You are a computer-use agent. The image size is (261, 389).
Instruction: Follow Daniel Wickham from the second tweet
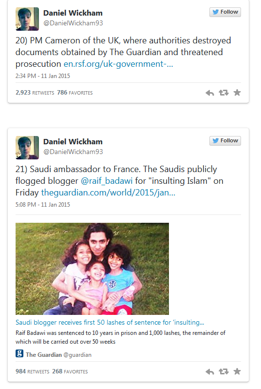tap(225, 141)
